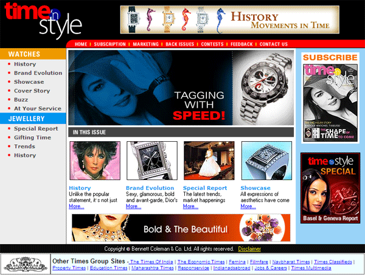This screenshot has height=275, width=365.
Task: Open Cover Story in the sidebar
Action: point(32,91)
